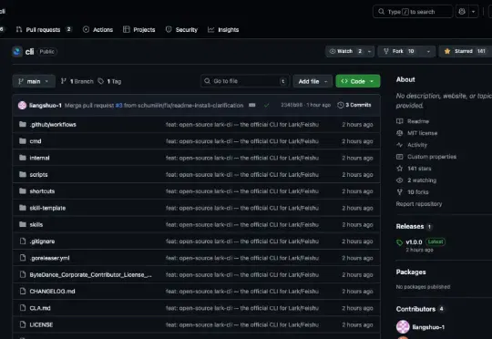Open the shortcuts folder

[42, 190]
